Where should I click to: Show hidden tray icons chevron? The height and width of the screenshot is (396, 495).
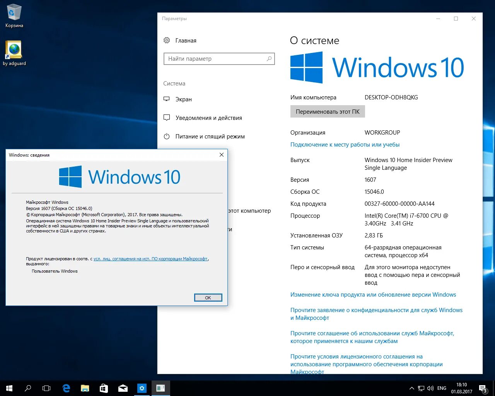[x=411, y=388]
